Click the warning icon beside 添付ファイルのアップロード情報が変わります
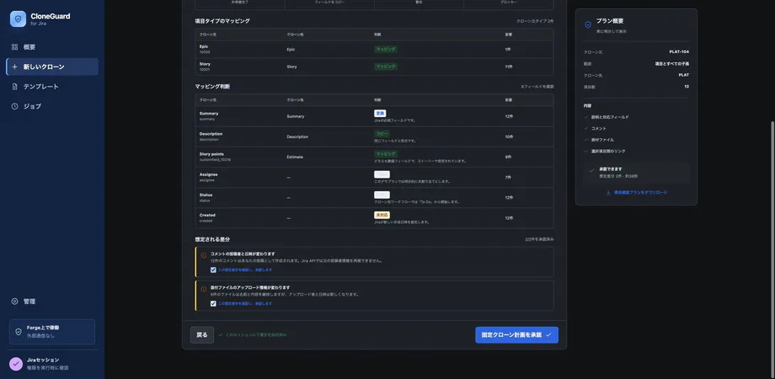This screenshot has height=379, width=775. [x=204, y=289]
